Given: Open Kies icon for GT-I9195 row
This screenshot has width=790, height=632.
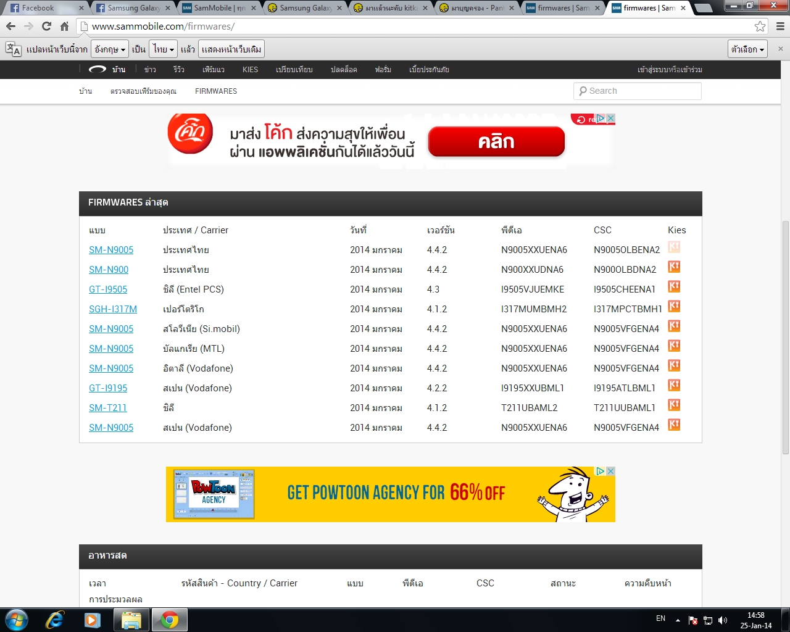Looking at the screenshot, I should point(674,385).
